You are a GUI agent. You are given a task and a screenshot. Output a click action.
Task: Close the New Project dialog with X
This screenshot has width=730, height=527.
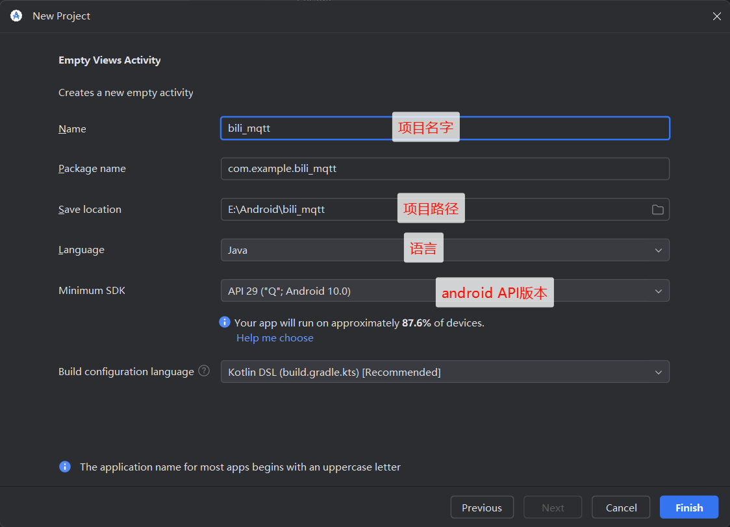pos(716,16)
